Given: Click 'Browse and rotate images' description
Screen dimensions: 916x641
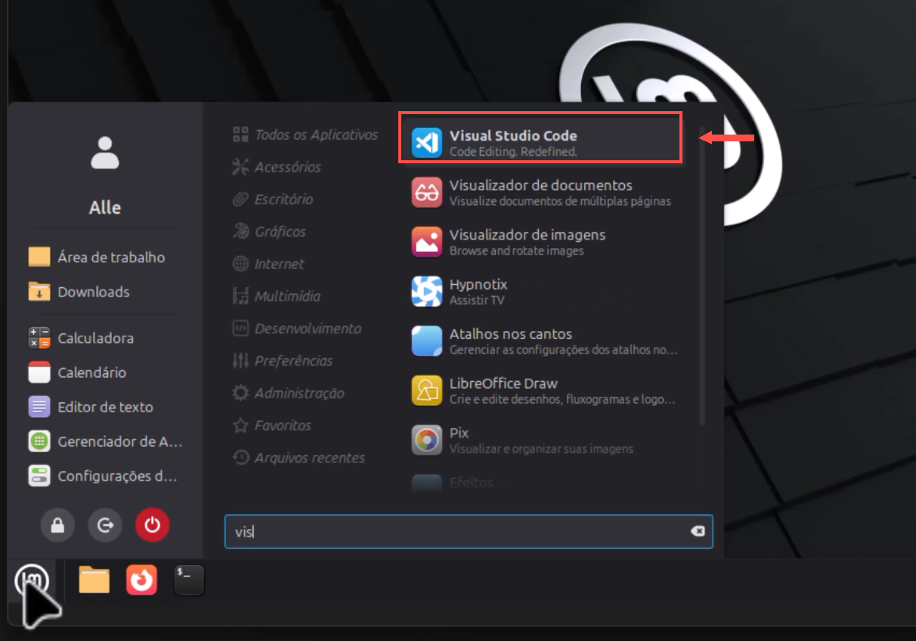Looking at the screenshot, I should click(x=516, y=251).
